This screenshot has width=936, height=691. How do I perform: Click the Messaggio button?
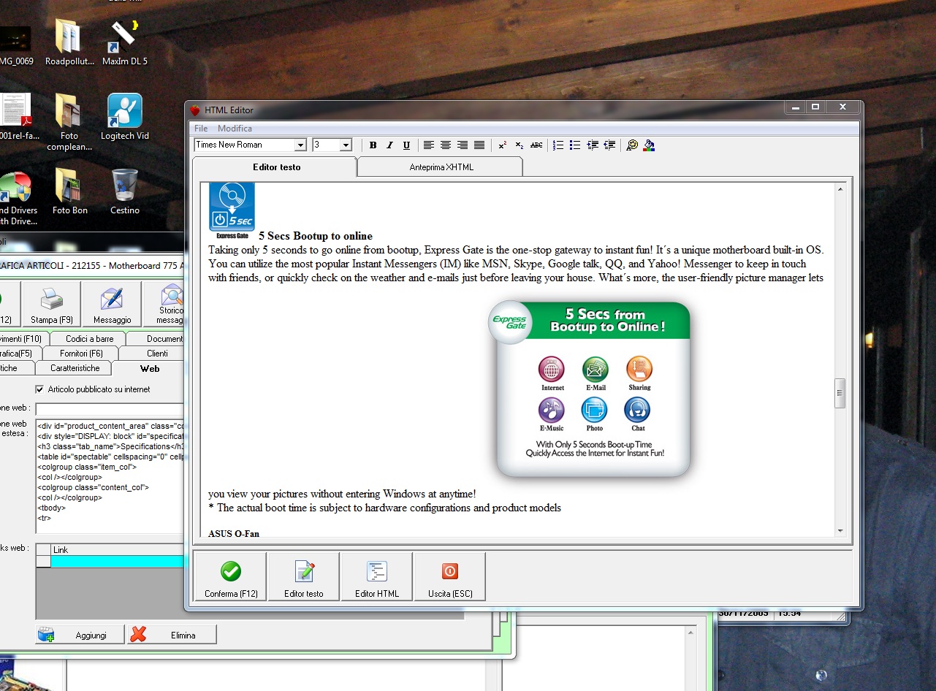pos(113,305)
